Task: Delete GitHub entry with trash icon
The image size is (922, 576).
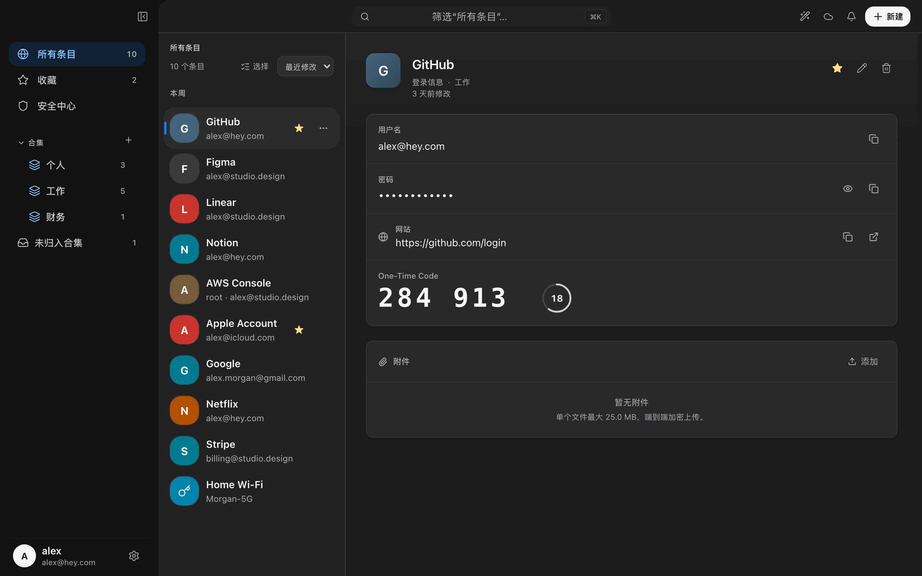Action: click(886, 68)
